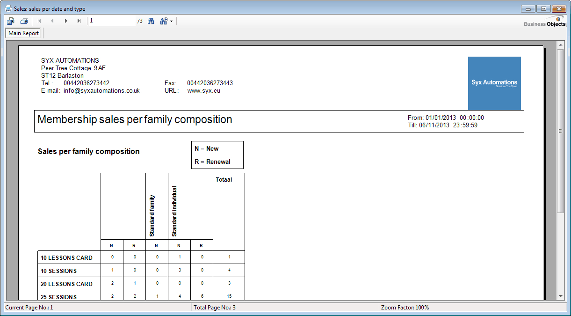Screen dimensions: 571x316
Task: Click the vertical scrollbar thumb
Action: pyautogui.click(x=561, y=131)
